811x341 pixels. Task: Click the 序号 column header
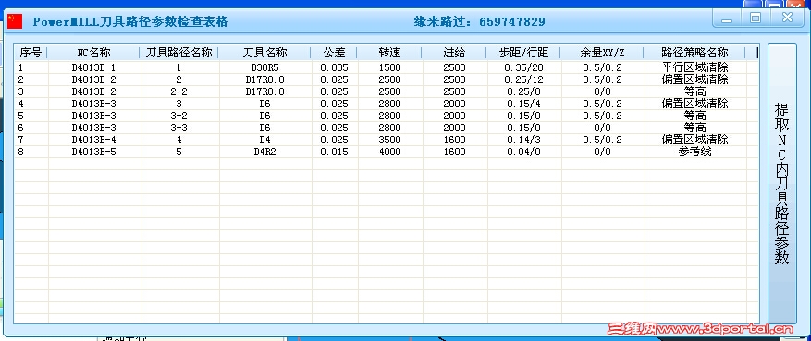31,52
